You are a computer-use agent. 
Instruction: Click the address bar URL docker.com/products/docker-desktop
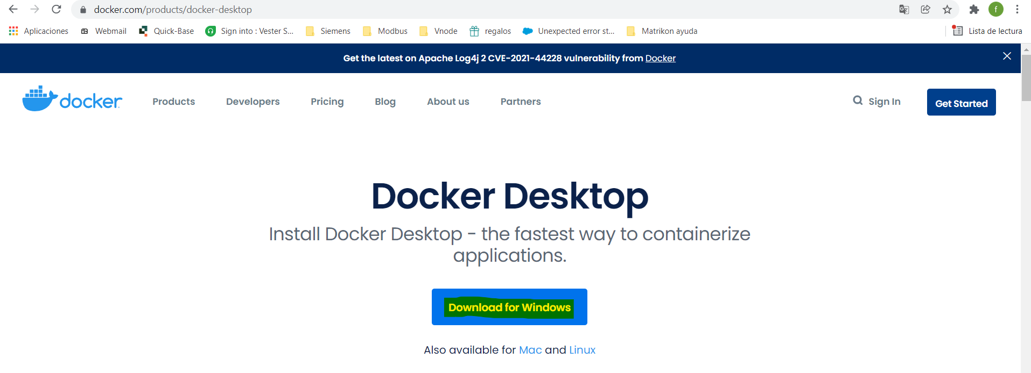[x=173, y=10]
